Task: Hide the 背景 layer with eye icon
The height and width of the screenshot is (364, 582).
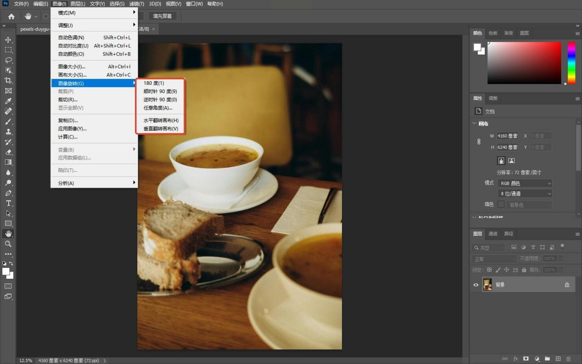Action: point(476,285)
